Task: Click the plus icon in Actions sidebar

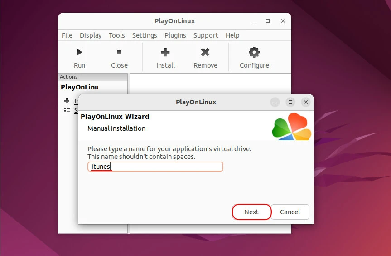Action: (x=67, y=101)
